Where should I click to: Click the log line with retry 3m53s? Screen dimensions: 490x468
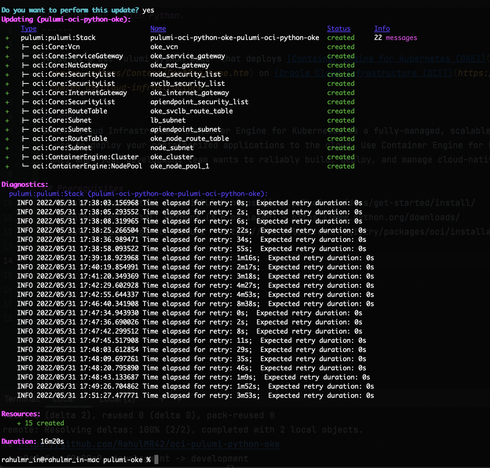[196, 396]
